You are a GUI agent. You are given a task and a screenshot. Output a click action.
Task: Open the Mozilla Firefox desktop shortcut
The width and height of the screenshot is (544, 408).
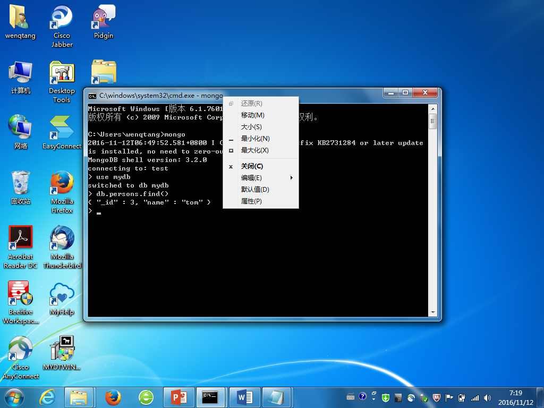click(x=62, y=184)
